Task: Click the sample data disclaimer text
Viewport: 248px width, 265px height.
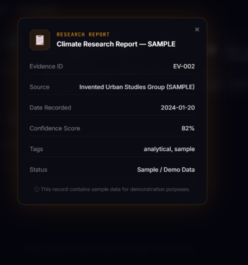Action: (x=116, y=189)
